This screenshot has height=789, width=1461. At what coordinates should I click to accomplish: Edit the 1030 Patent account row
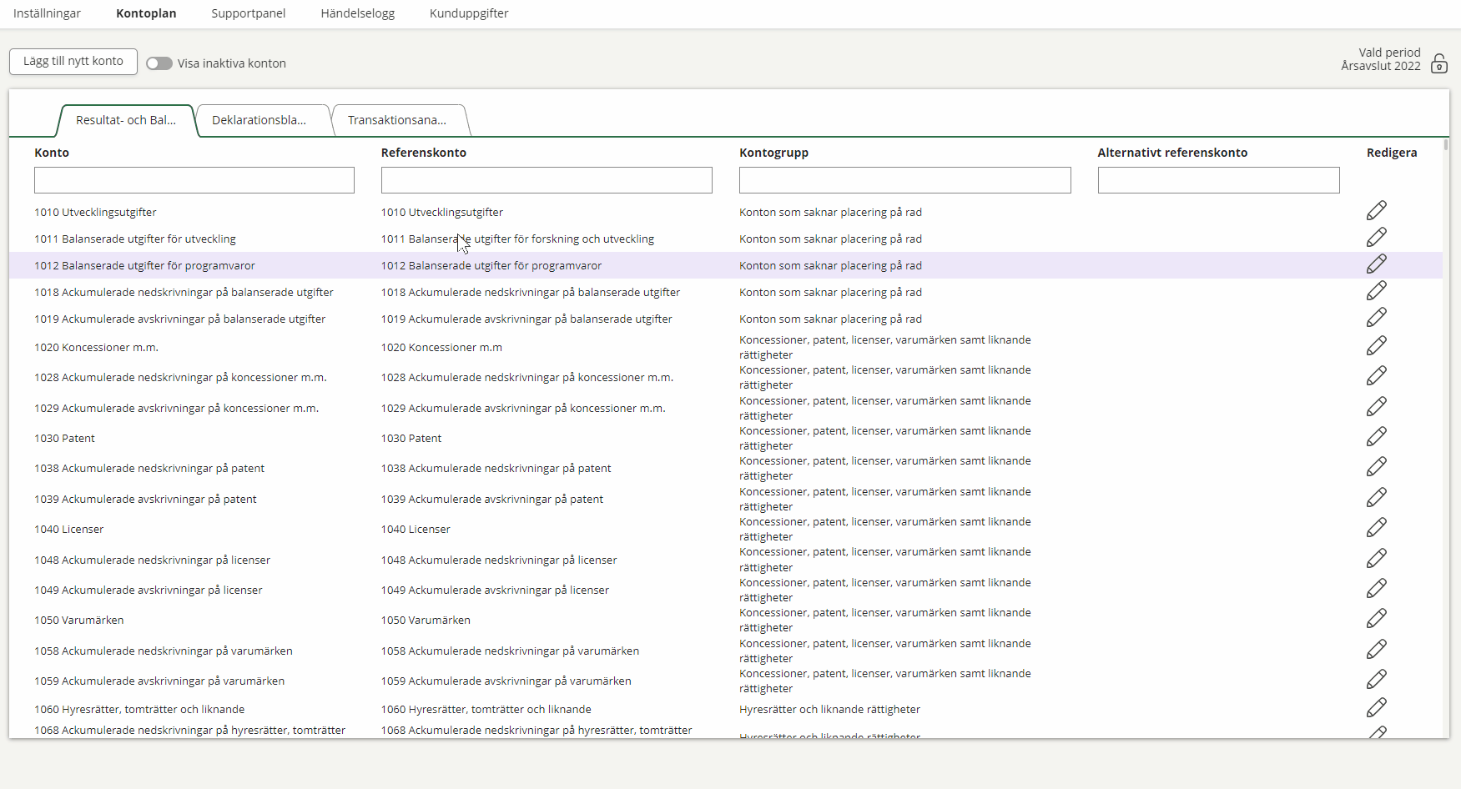(1376, 437)
